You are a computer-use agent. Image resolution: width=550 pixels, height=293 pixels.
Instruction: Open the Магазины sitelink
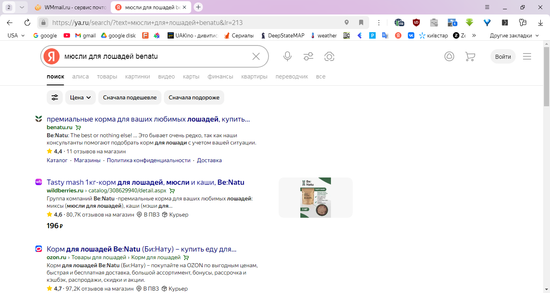(x=87, y=160)
